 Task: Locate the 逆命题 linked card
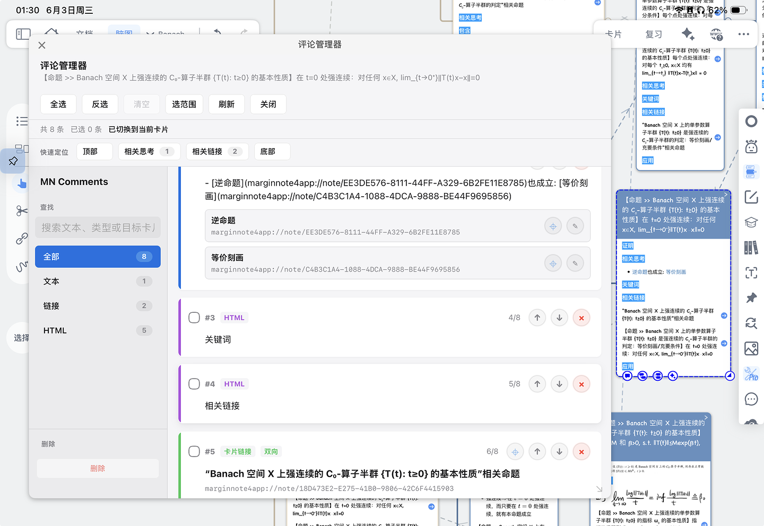pos(553,226)
